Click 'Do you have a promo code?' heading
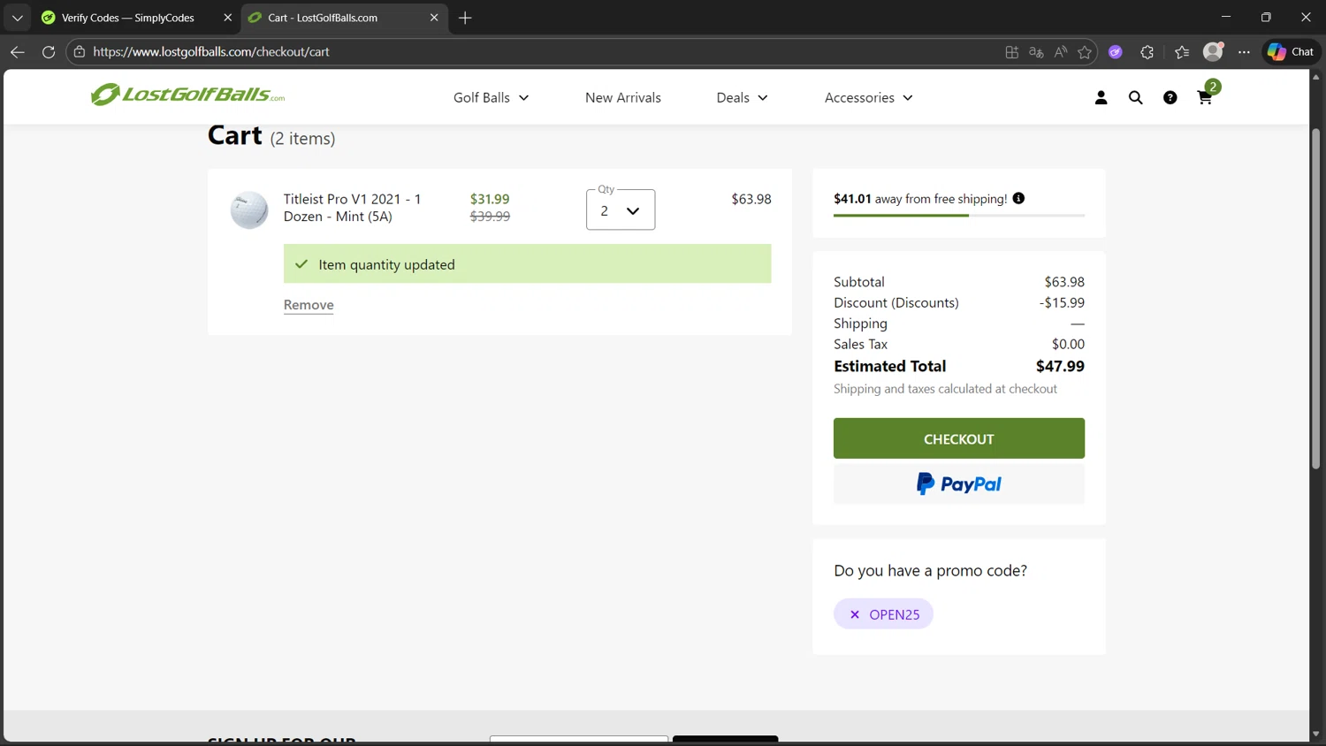The width and height of the screenshot is (1326, 746). (930, 570)
